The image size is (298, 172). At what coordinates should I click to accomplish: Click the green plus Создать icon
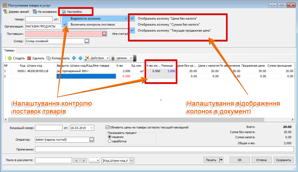[10, 58]
